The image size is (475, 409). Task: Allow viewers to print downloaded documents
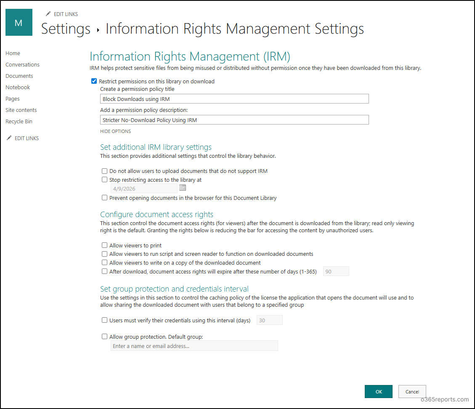pyautogui.click(x=104, y=245)
